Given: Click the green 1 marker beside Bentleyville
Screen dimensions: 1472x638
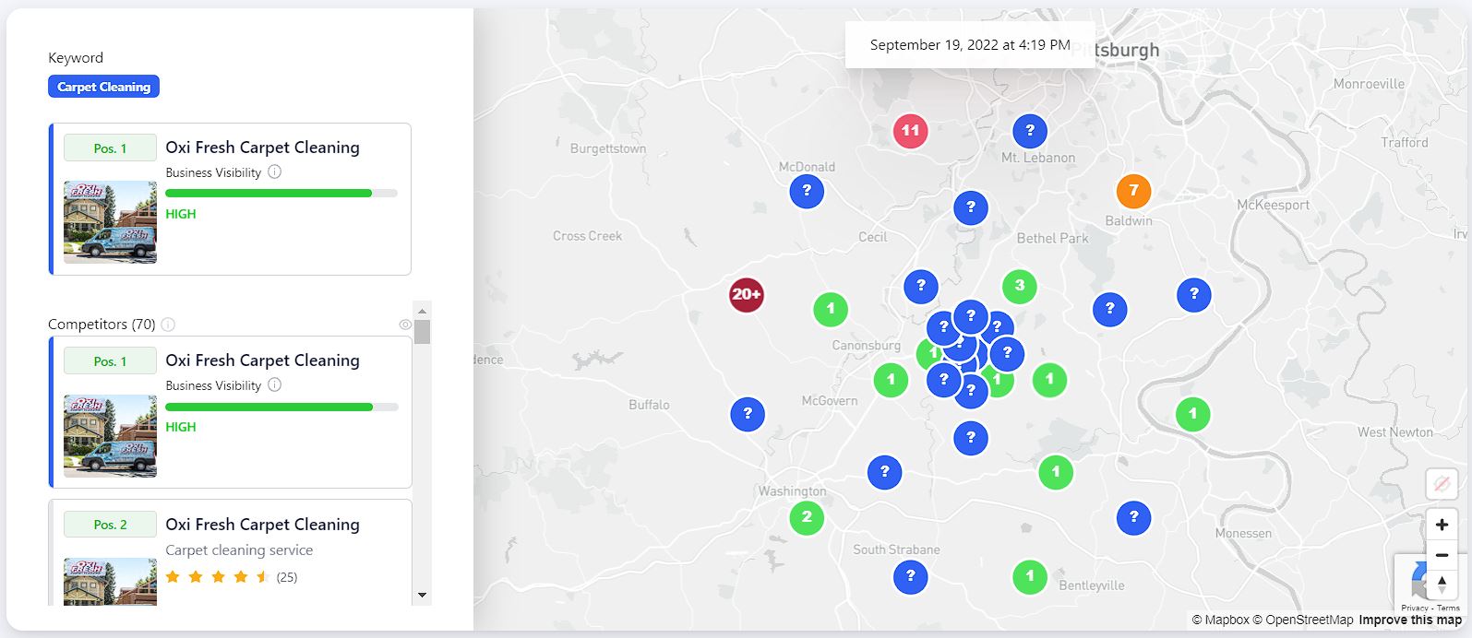Looking at the screenshot, I should tap(1030, 577).
